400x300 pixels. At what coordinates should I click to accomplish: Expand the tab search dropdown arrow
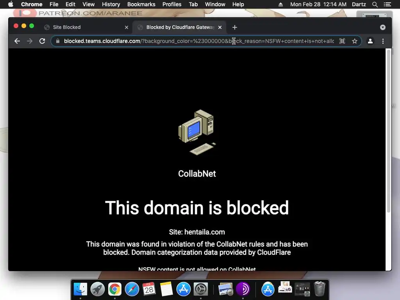coord(383,27)
